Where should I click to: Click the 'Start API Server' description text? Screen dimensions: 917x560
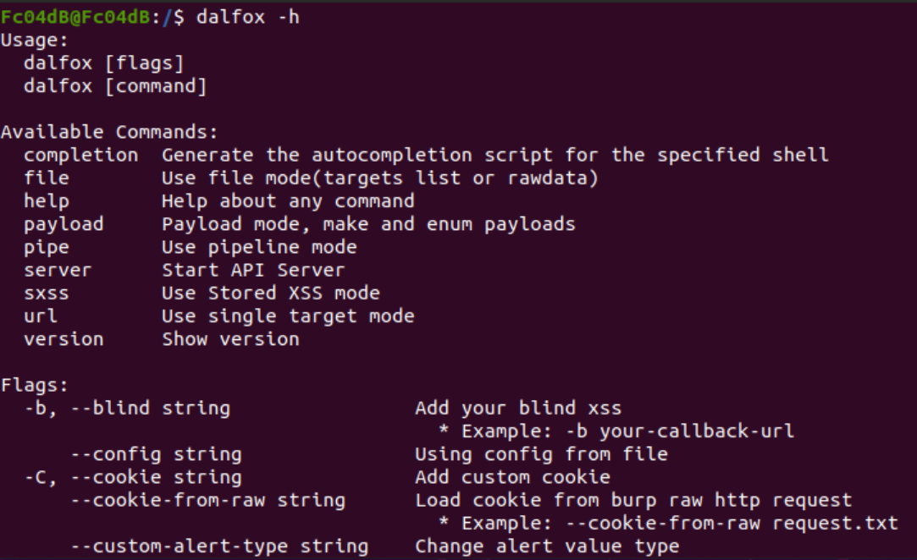[x=253, y=270]
